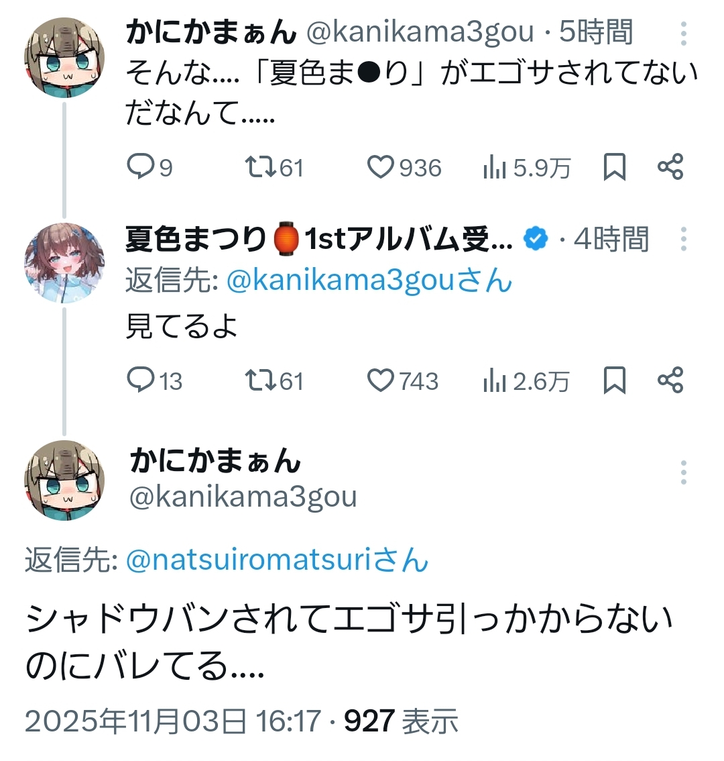Open more options on the main tweet

point(683,472)
